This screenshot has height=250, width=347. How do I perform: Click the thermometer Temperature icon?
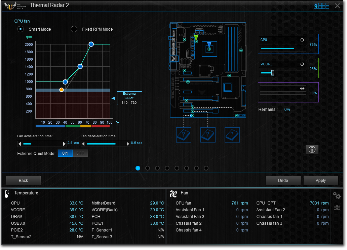click(7, 194)
